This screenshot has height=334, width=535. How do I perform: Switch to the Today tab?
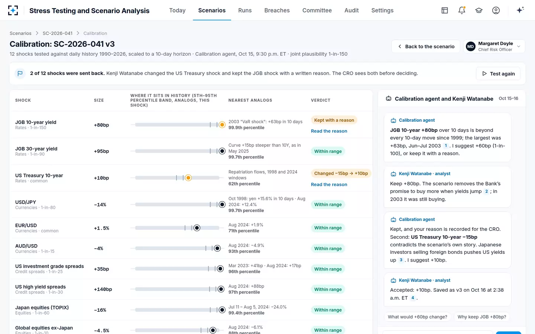point(177,10)
